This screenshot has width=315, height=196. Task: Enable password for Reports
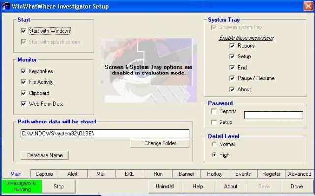pos(214,111)
